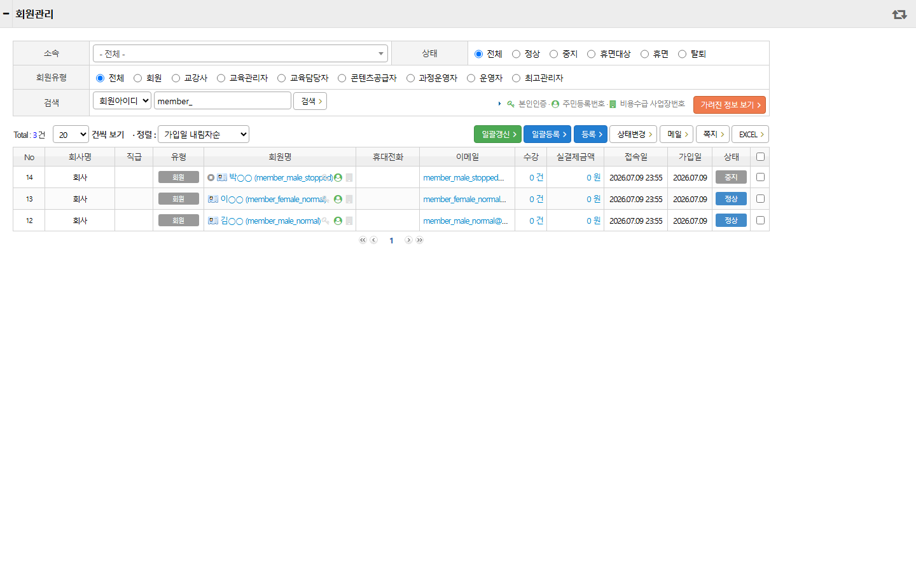916x572 pixels.
Task: Click the profile card icon beside 이○○
Action: point(213,199)
